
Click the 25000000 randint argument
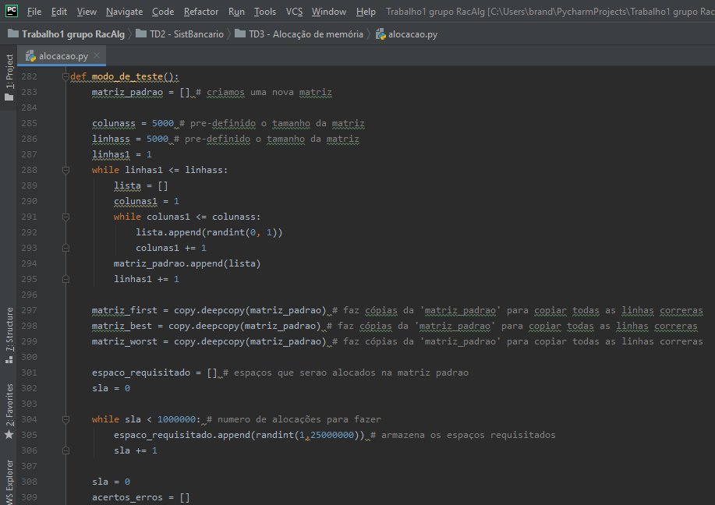(332, 435)
